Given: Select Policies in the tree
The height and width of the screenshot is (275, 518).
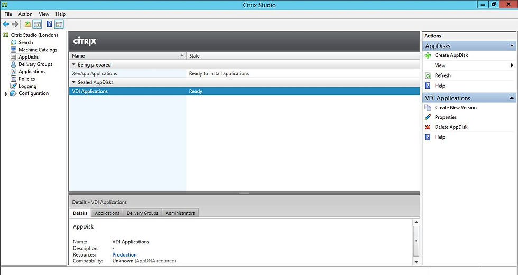Looking at the screenshot, I should [x=27, y=79].
